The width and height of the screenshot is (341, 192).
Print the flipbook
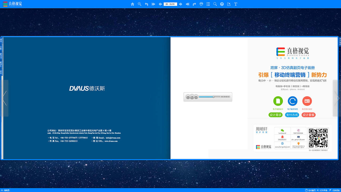(201, 4)
